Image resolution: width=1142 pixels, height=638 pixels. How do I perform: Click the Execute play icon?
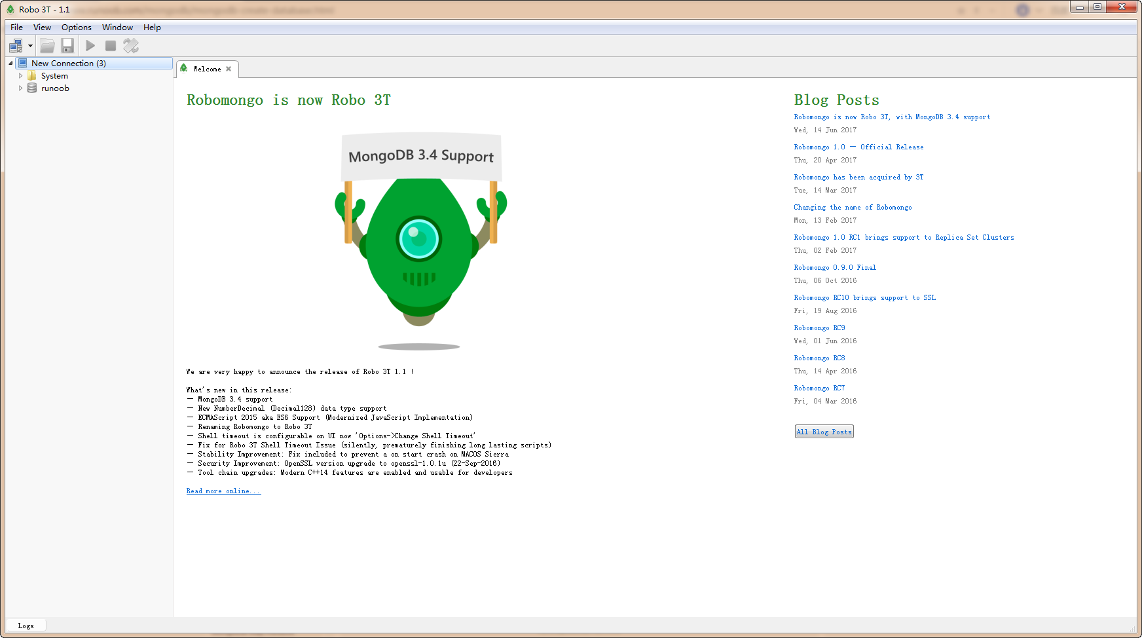90,46
